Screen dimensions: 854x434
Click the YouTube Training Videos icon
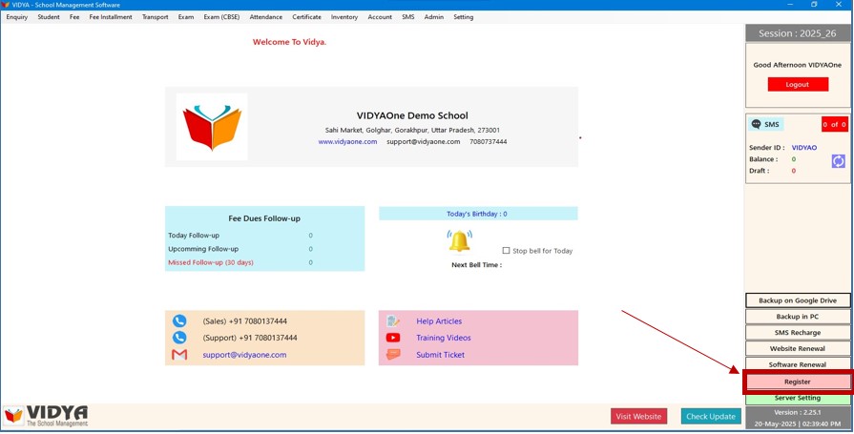click(x=393, y=338)
